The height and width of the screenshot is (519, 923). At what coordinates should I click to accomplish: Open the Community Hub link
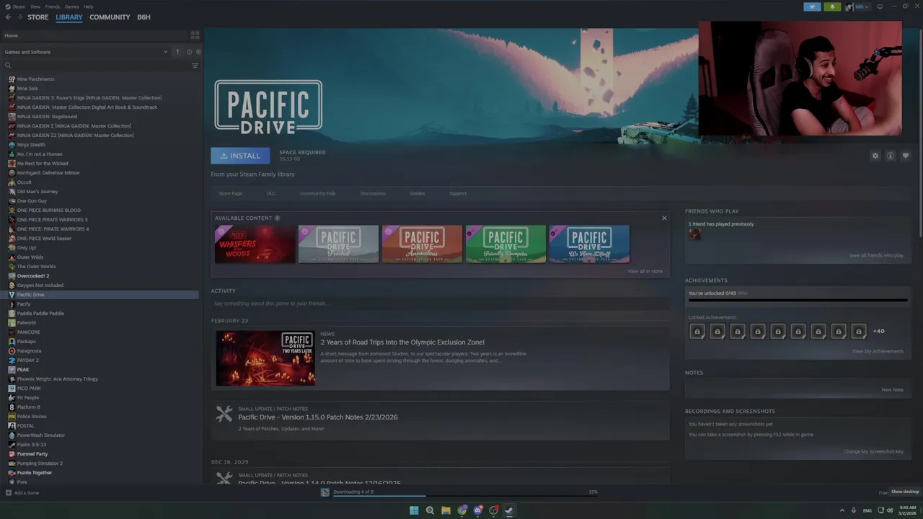[x=317, y=193]
